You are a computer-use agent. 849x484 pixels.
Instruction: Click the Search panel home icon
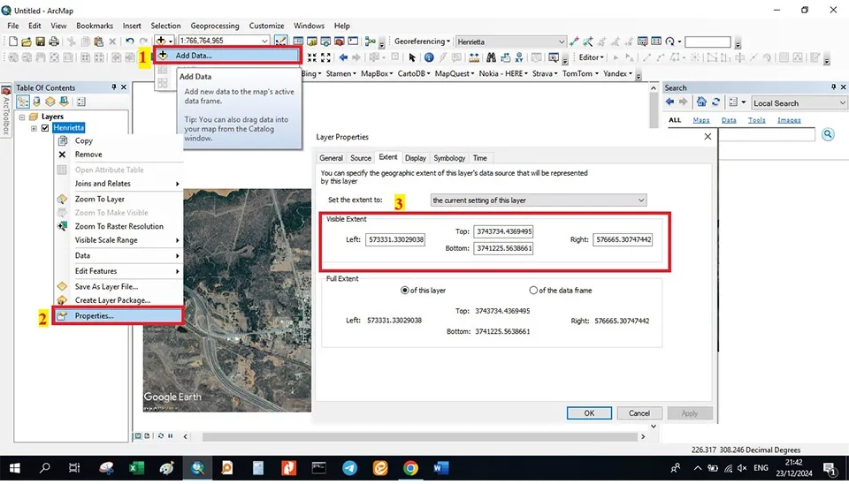[x=701, y=102]
